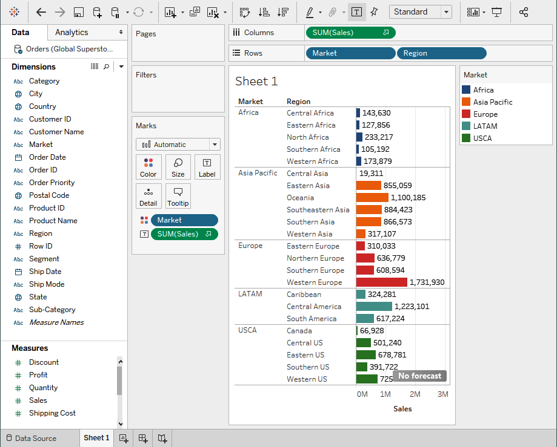Click the Share icon in toolbar
This screenshot has height=447, width=557.
pyautogui.click(x=524, y=13)
